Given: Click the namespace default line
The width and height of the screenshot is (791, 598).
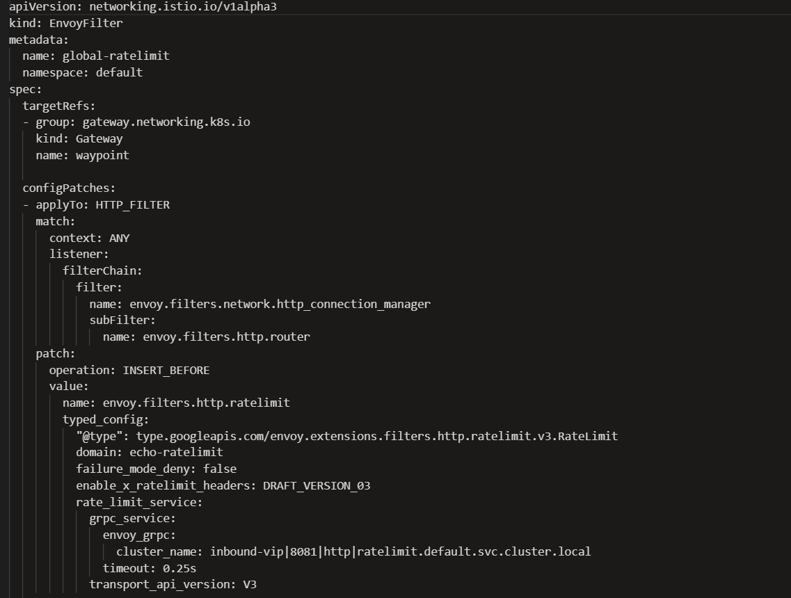Looking at the screenshot, I should [82, 72].
